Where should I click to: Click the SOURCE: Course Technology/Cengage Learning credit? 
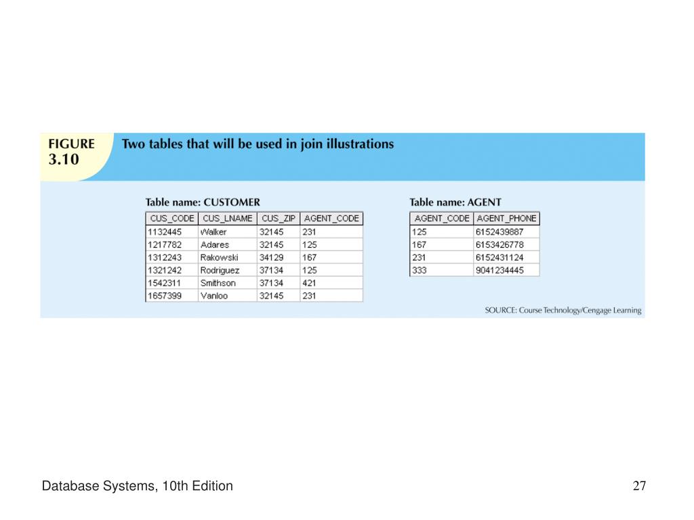563,310
